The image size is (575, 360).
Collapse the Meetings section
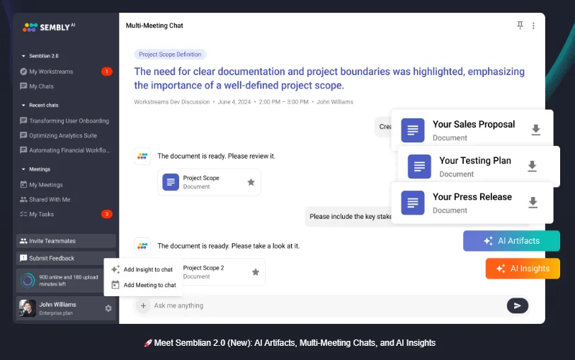click(23, 169)
